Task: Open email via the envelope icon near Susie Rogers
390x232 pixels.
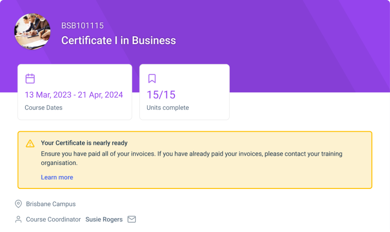Action: pos(131,219)
